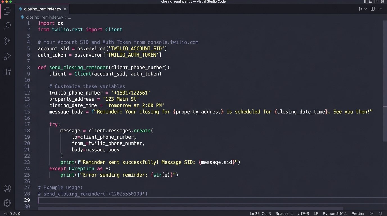The width and height of the screenshot is (387, 216).
Task: Select Python 3.10.4 interpreter in status bar
Action: [335, 213]
